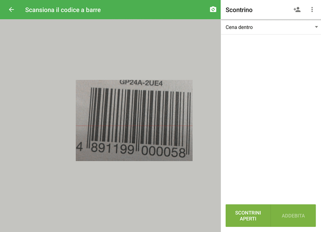Open Scontrini Aperti
The height and width of the screenshot is (232, 321).
[x=248, y=216]
